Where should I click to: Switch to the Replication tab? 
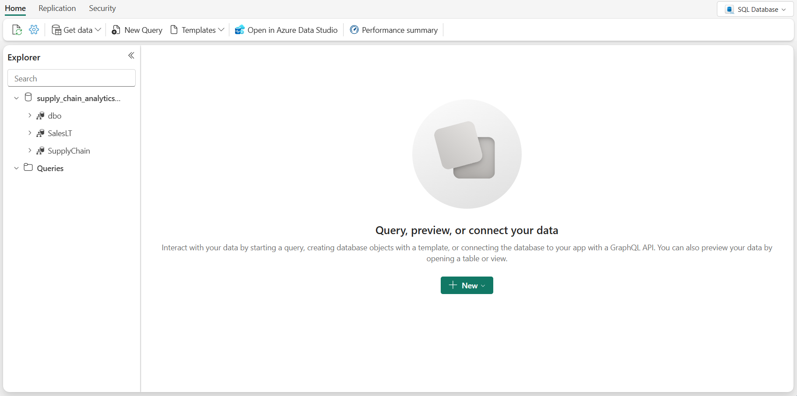tap(57, 8)
